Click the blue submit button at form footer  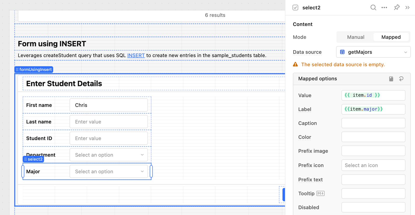pos(283,195)
